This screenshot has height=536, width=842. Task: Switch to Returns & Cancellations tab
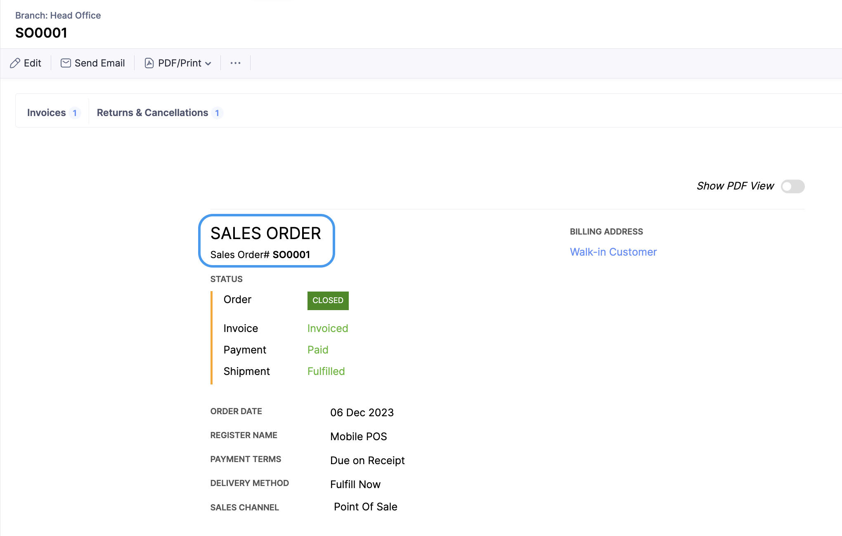pyautogui.click(x=152, y=113)
